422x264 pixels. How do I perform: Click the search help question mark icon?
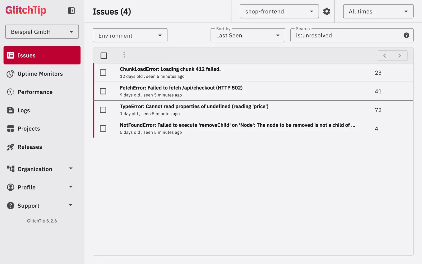(x=406, y=35)
